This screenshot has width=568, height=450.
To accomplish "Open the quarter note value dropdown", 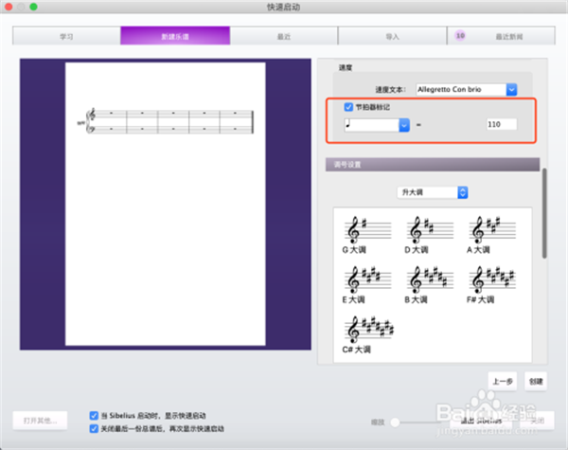I will [404, 124].
